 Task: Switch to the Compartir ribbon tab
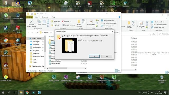click(x=45, y=17)
